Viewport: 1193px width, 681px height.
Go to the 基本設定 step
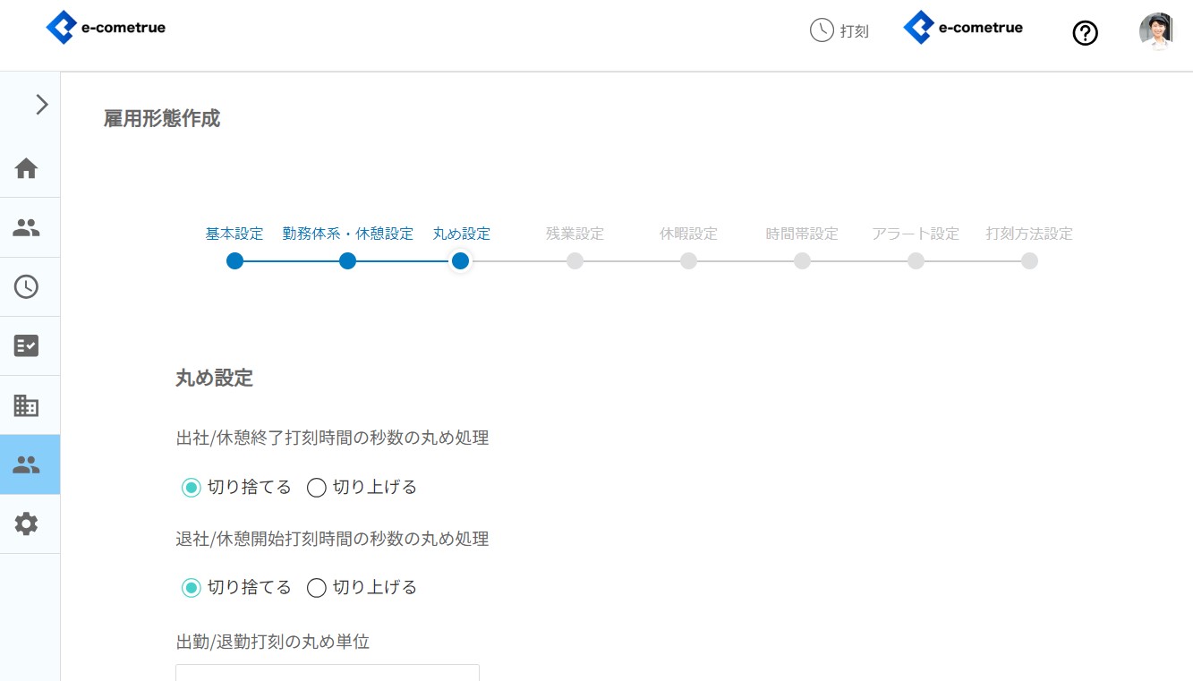coord(234,260)
